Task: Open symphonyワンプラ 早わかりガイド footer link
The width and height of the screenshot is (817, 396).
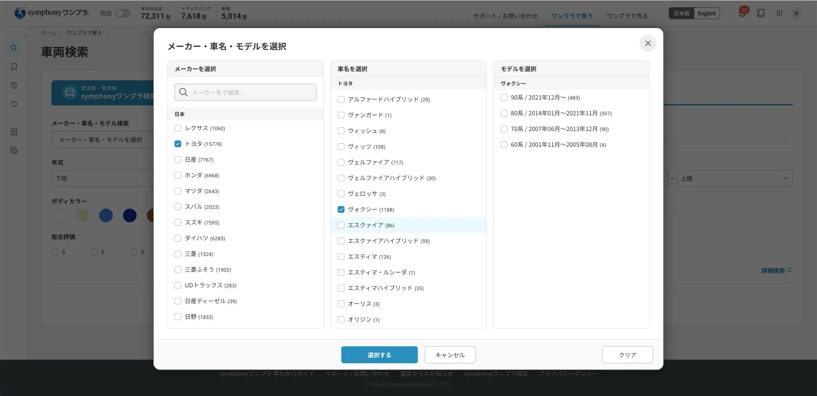Action: pyautogui.click(x=267, y=374)
